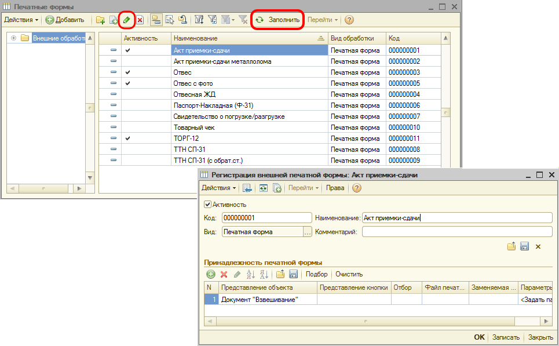Toggle the activity checkmark for the ТОРГ-12 row
The image size is (559, 346).
[x=127, y=139]
